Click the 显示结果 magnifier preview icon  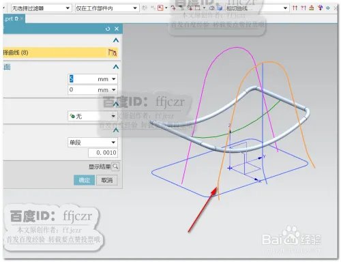click(x=115, y=166)
